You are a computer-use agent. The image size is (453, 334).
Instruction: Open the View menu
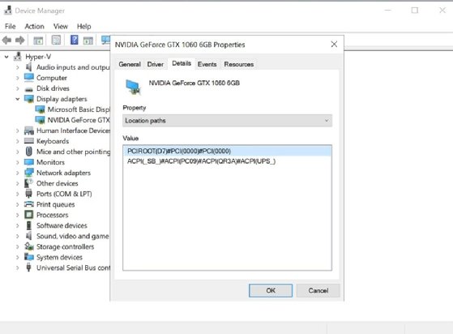(61, 26)
